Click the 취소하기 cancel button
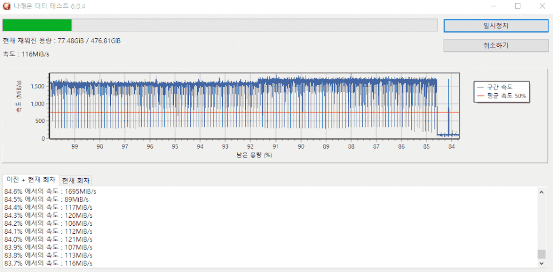553x272 pixels. [496, 45]
